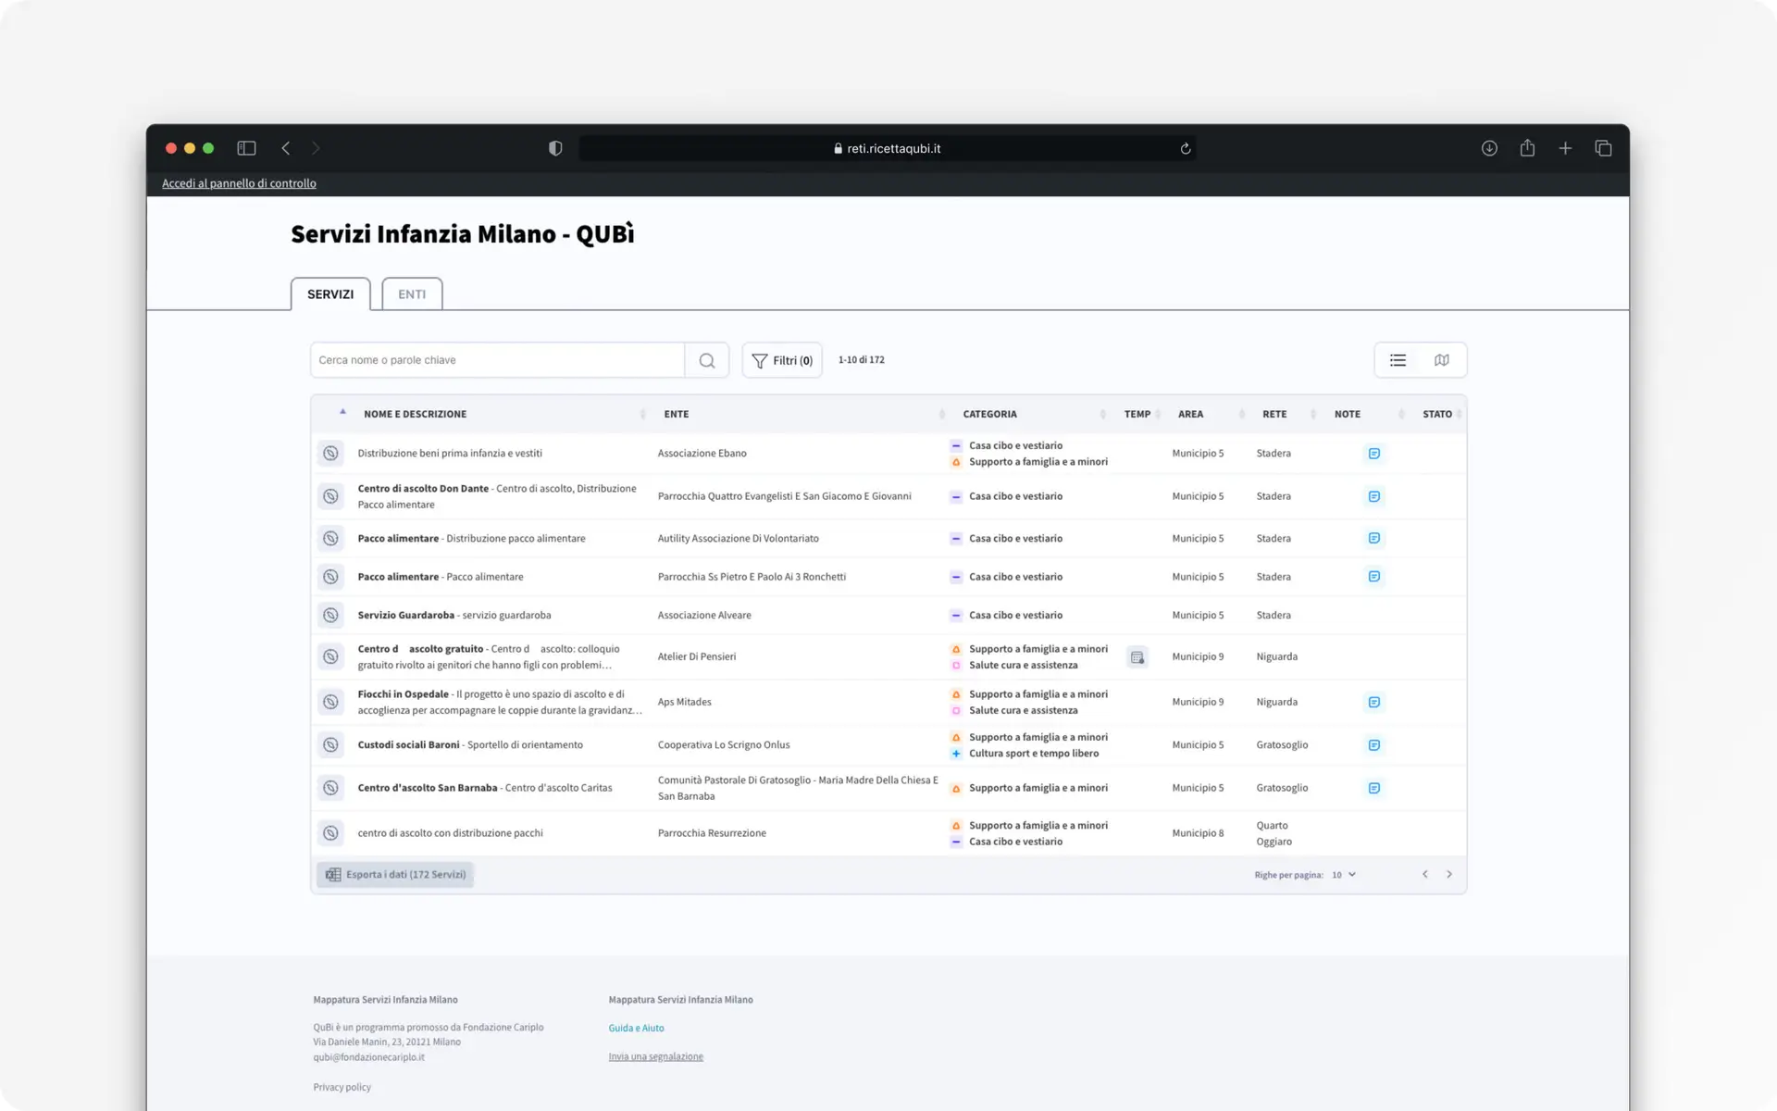
Task: Click Safari share icon
Action: (1527, 148)
